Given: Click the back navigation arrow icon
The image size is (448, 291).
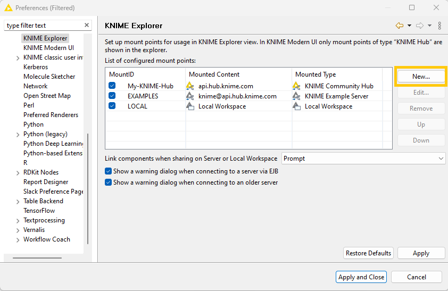Looking at the screenshot, I should (399, 26).
